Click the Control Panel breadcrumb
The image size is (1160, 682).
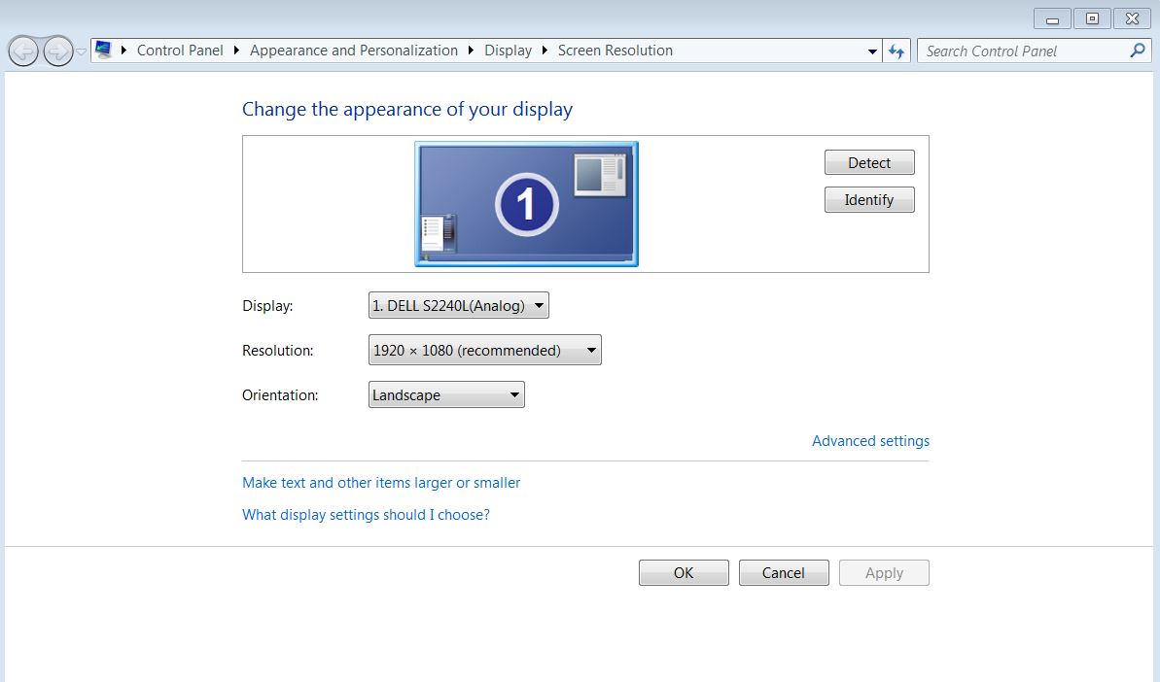click(180, 51)
